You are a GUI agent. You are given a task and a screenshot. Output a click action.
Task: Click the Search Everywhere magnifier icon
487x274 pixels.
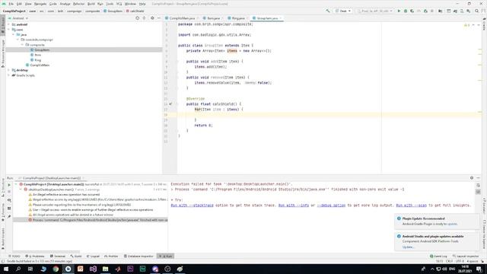477,11
